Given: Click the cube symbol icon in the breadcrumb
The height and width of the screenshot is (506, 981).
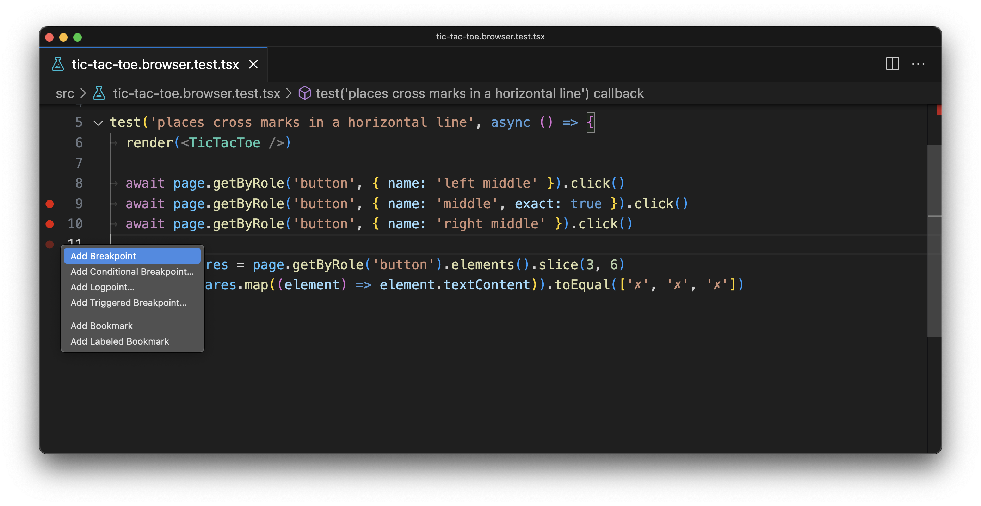Looking at the screenshot, I should [305, 93].
